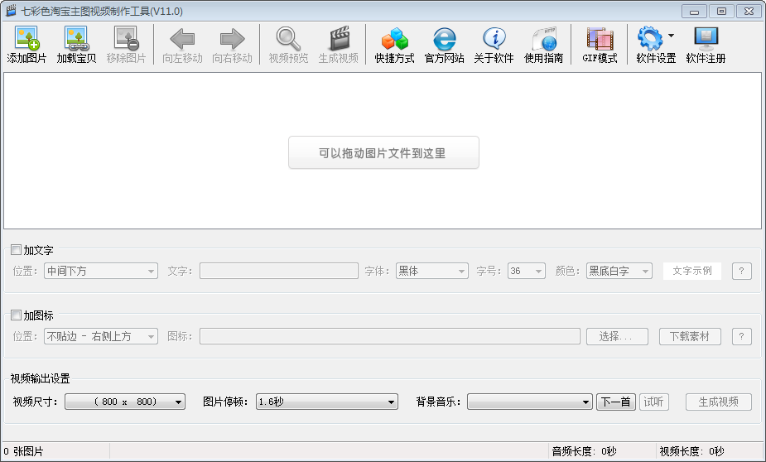766x462 pixels.
Task: Click the 软件设置 gear icon
Action: pyautogui.click(x=650, y=39)
